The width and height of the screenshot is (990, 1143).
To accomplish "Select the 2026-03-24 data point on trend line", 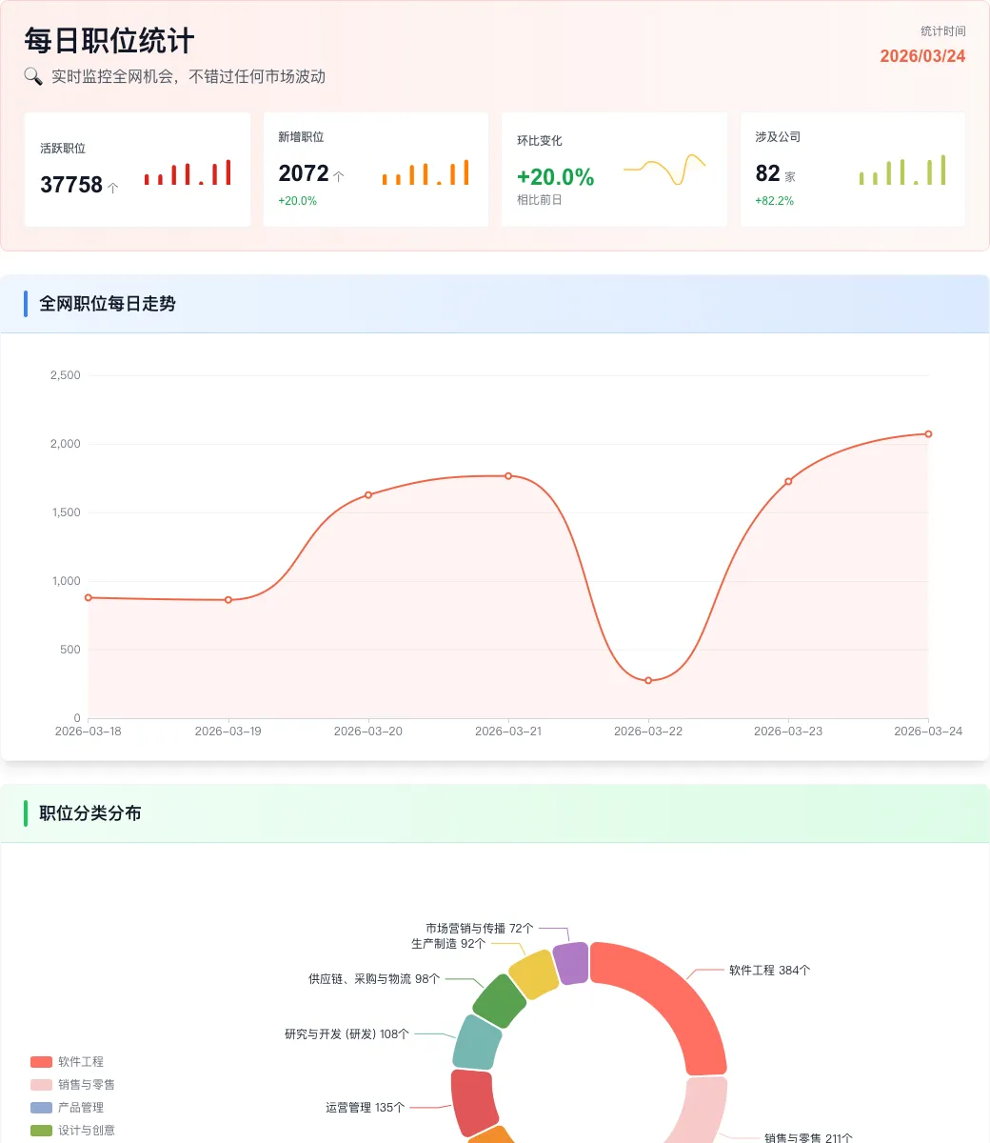I will click(928, 434).
